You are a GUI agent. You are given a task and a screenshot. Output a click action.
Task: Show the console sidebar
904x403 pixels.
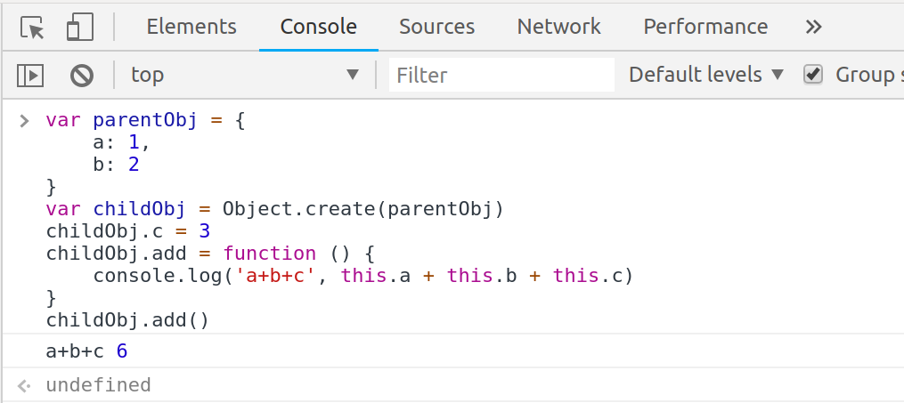pyautogui.click(x=31, y=76)
